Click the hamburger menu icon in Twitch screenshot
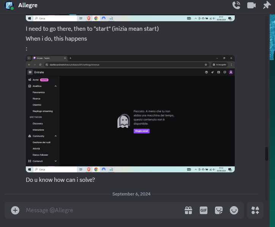 (30, 72)
